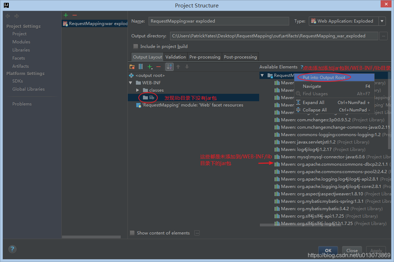This screenshot has height=262, width=394.
Task: Click the green plus to add element
Action: pyautogui.click(x=149, y=67)
